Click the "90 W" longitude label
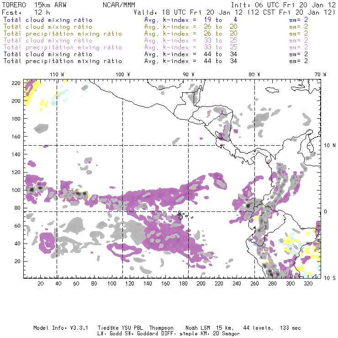The image size is (338, 338). click(x=188, y=74)
